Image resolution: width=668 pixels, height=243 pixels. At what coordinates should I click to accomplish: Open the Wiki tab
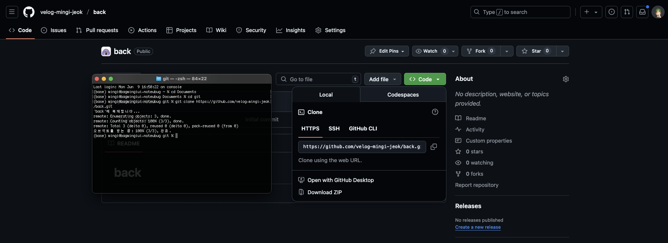click(x=216, y=30)
